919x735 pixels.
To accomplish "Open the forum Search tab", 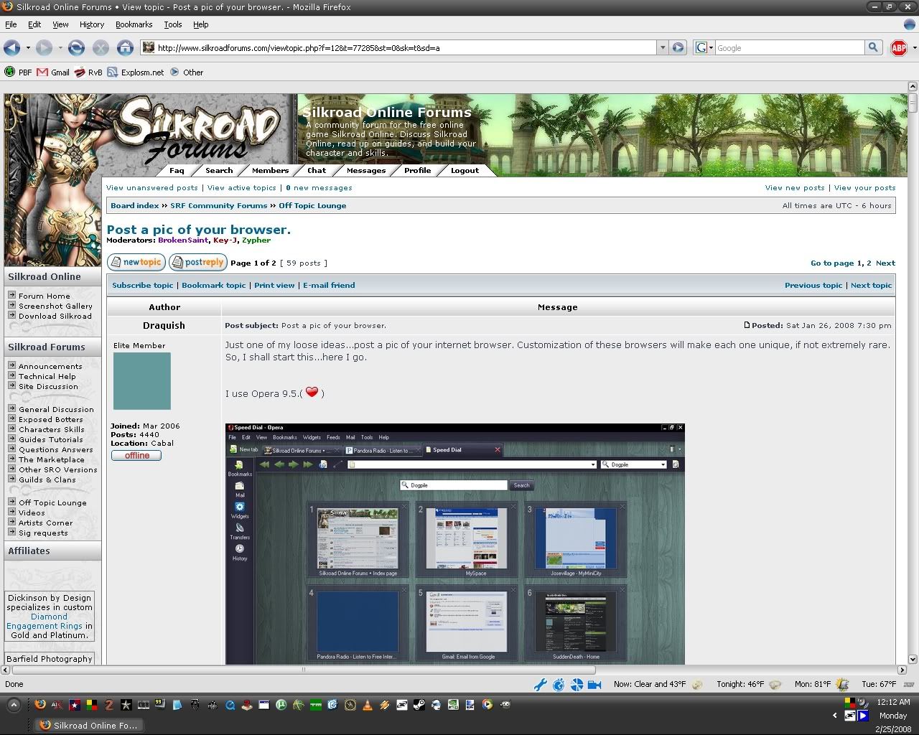I will 219,171.
